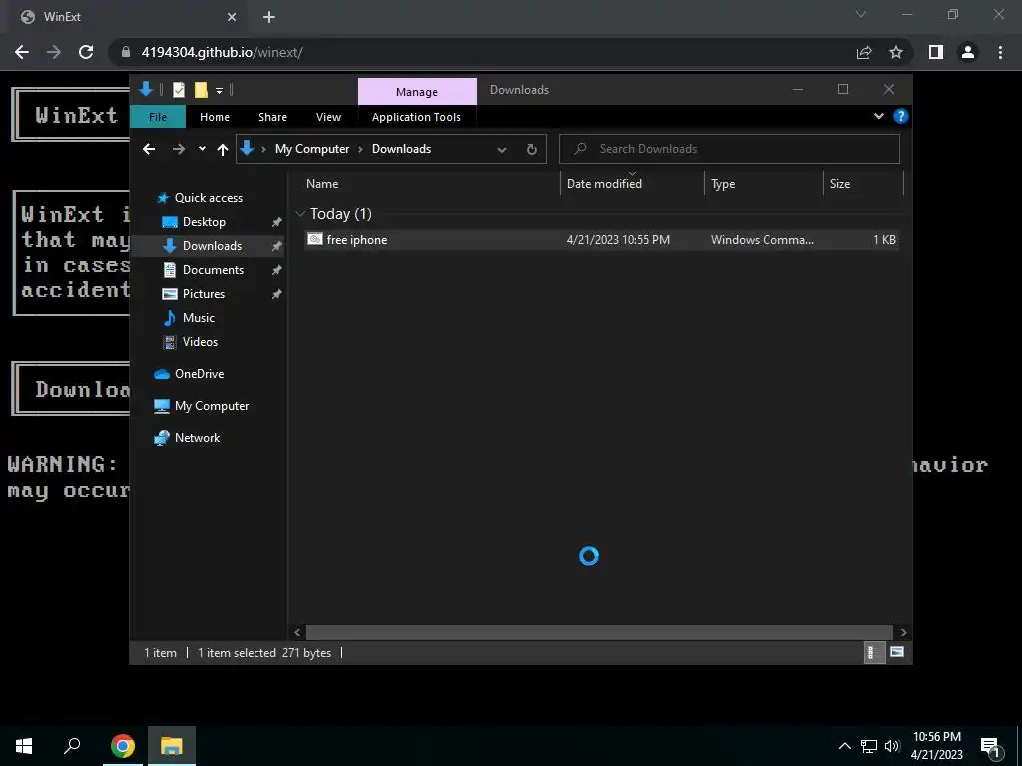
Task: Click New folder quick access icon
Action: [x=201, y=90]
